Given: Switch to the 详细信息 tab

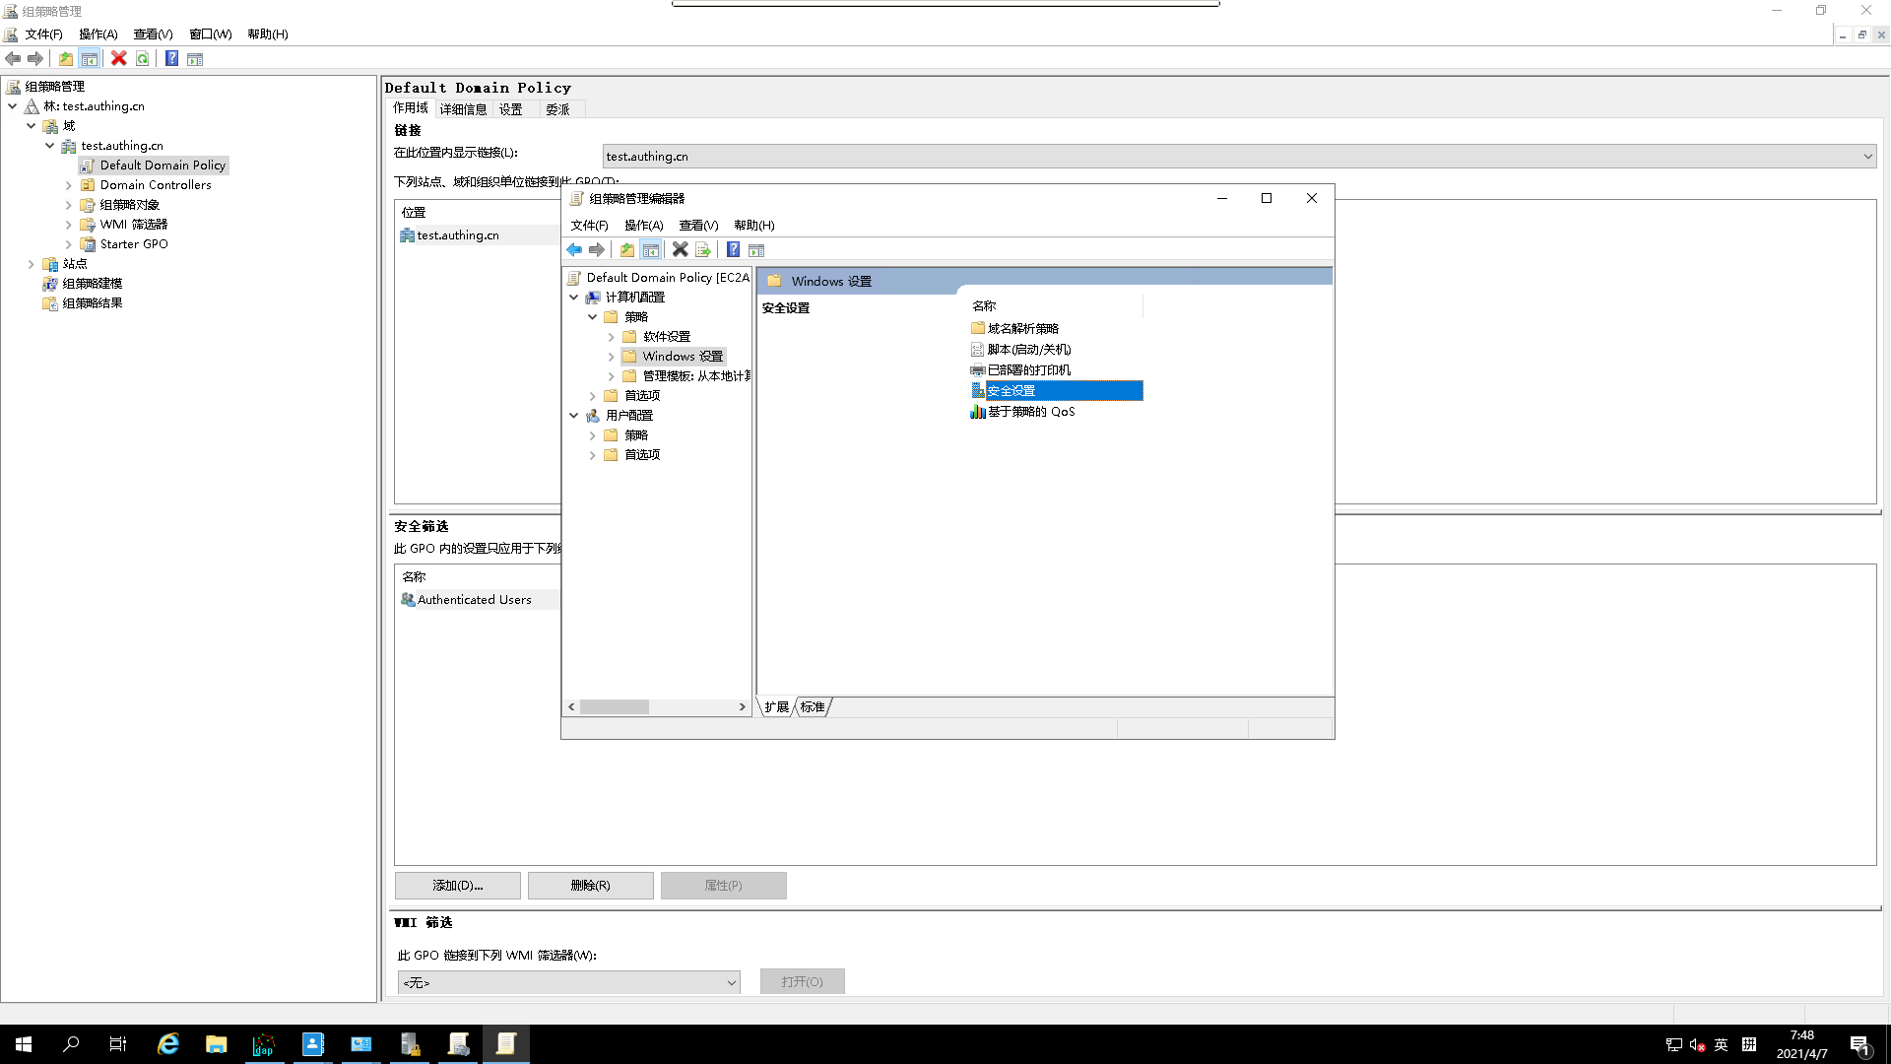Looking at the screenshot, I should click(463, 109).
